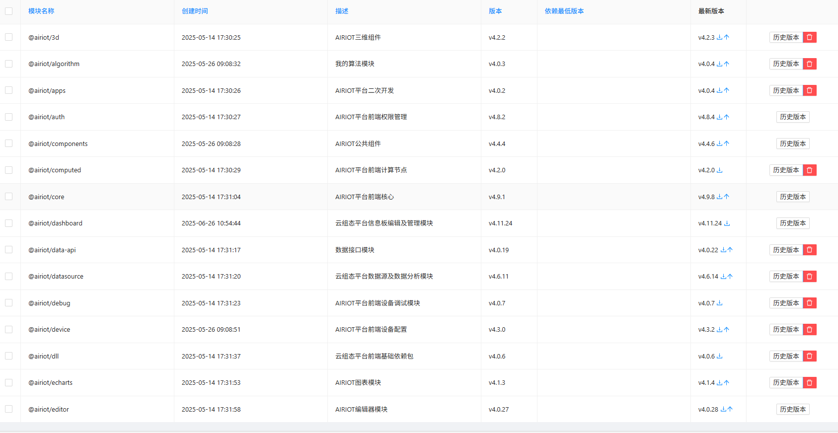Screen dimensions: 838x433
Task: Delete the @airiot/data-api module
Action: (x=810, y=250)
